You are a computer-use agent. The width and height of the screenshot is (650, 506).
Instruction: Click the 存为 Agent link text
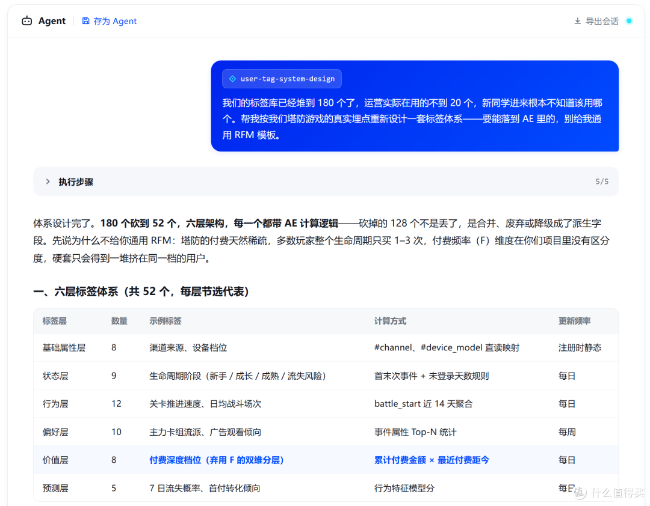pos(115,21)
